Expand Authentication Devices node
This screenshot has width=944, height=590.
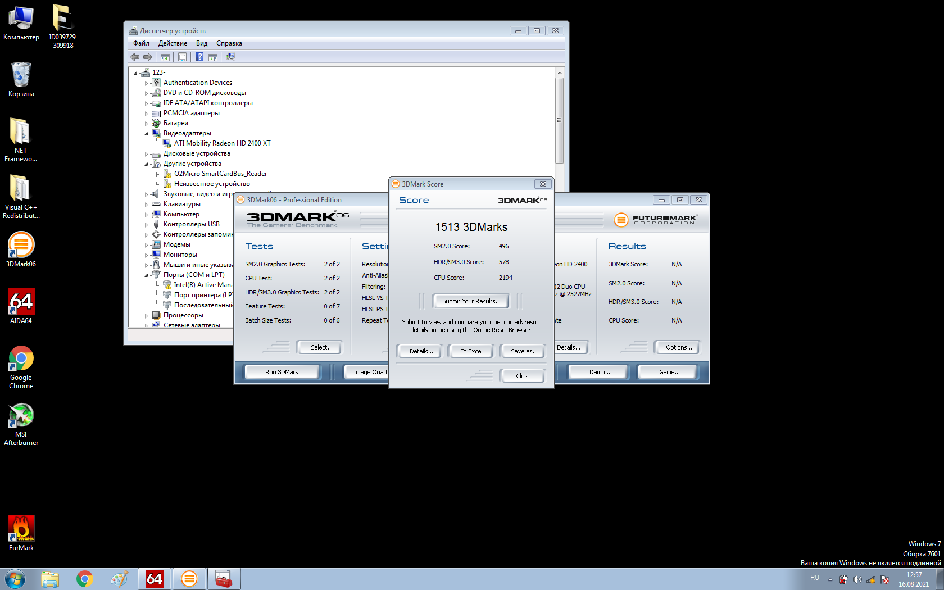[146, 83]
